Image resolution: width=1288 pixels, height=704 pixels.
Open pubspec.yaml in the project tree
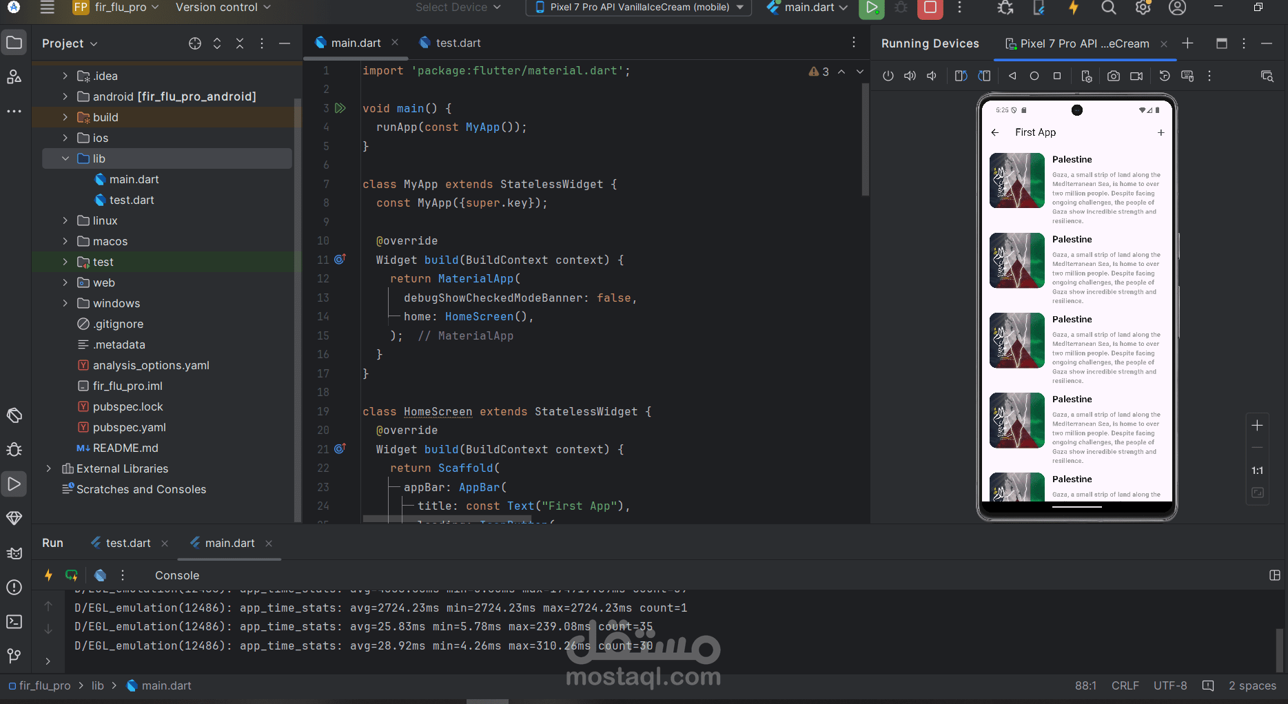click(130, 427)
